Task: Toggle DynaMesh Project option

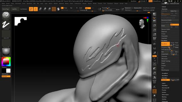Action: 177,45
